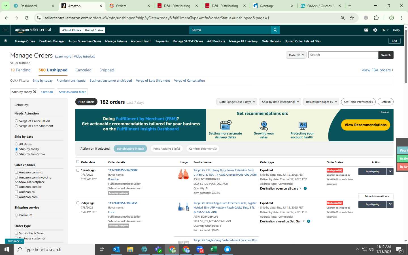Open the Windows Start menu

[7, 249]
